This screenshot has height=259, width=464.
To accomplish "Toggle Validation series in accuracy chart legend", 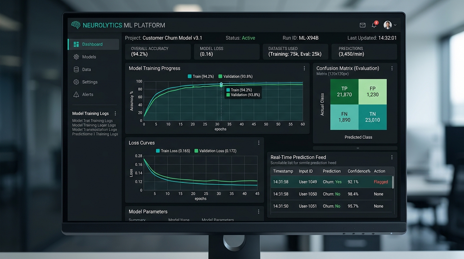I will coord(235,77).
